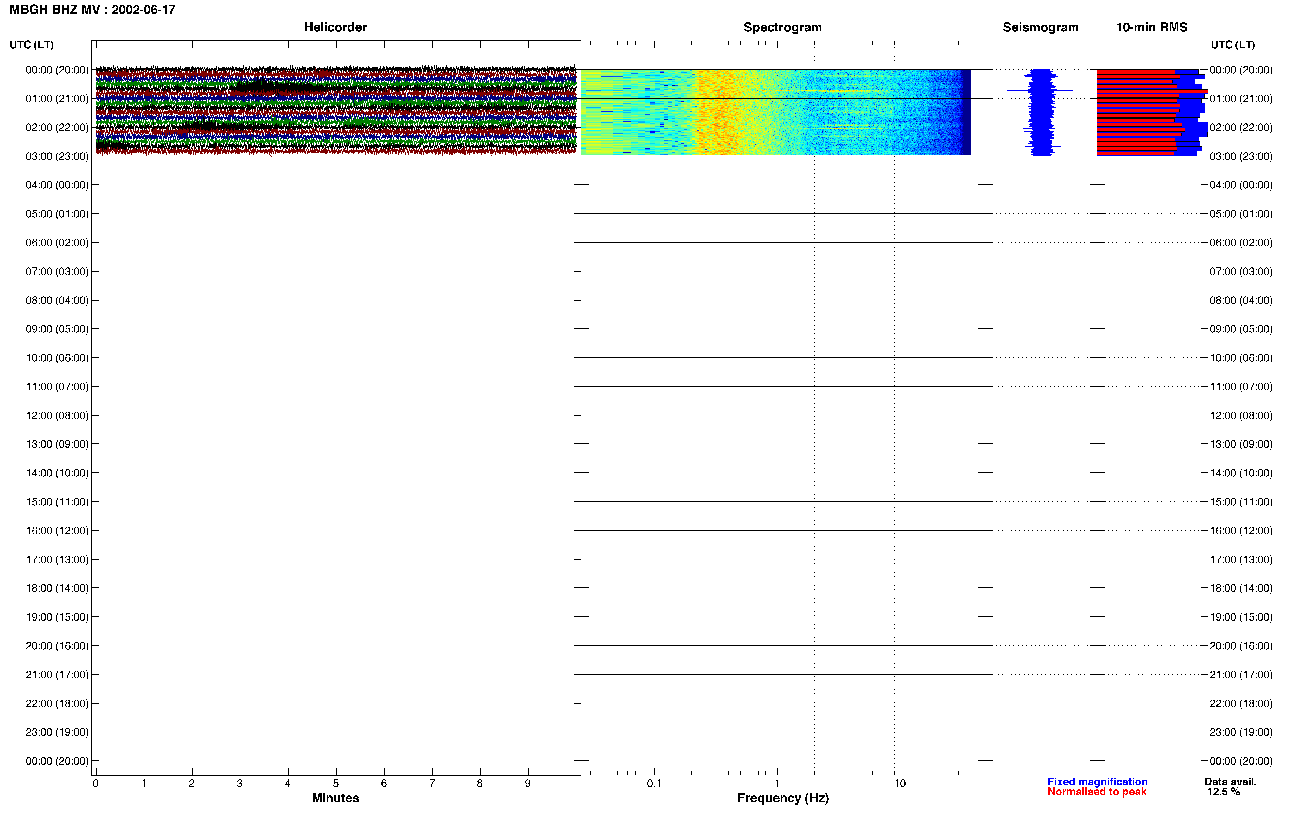Click right time label '10:00 (06:00)'

pyautogui.click(x=1241, y=358)
